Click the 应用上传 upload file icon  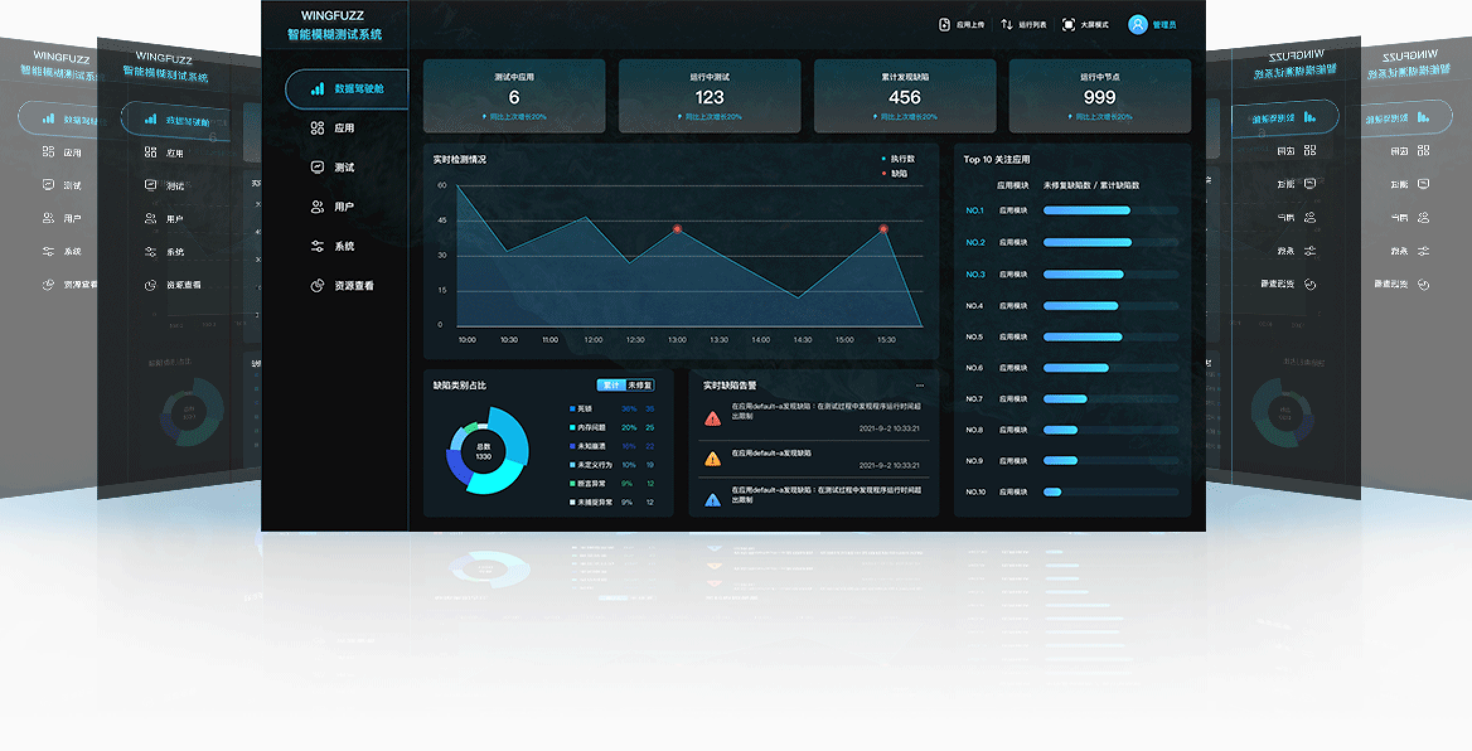[x=944, y=25]
